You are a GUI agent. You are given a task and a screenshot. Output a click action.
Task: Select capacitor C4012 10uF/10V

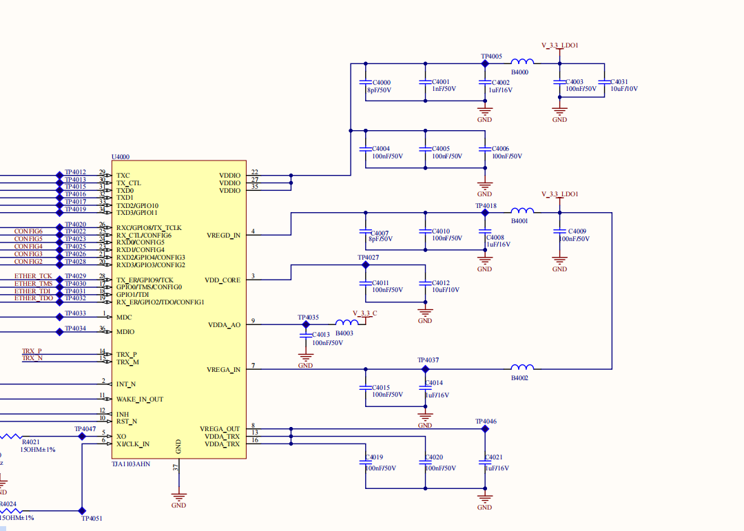click(x=425, y=283)
